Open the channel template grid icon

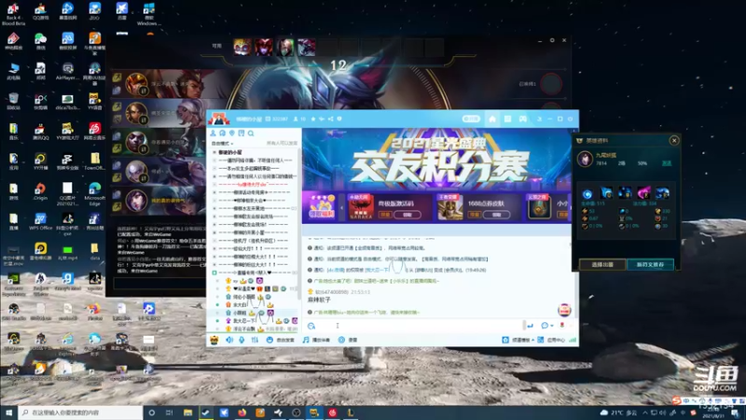(507, 119)
